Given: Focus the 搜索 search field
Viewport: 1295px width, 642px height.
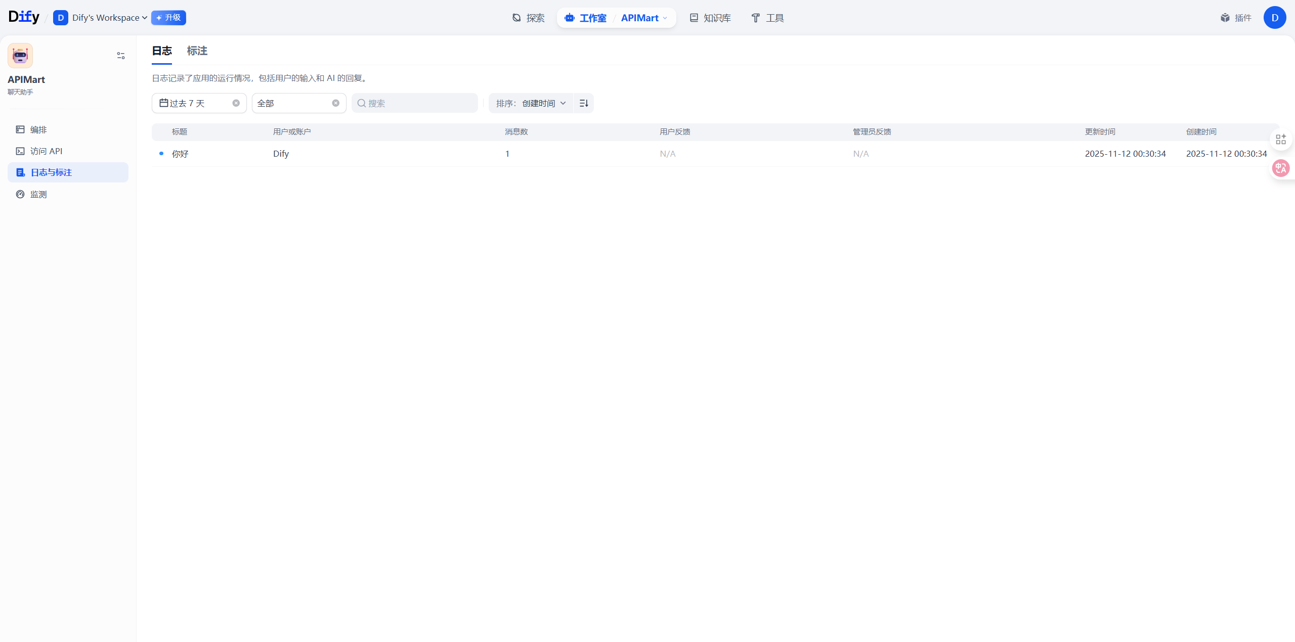Looking at the screenshot, I should pos(420,103).
